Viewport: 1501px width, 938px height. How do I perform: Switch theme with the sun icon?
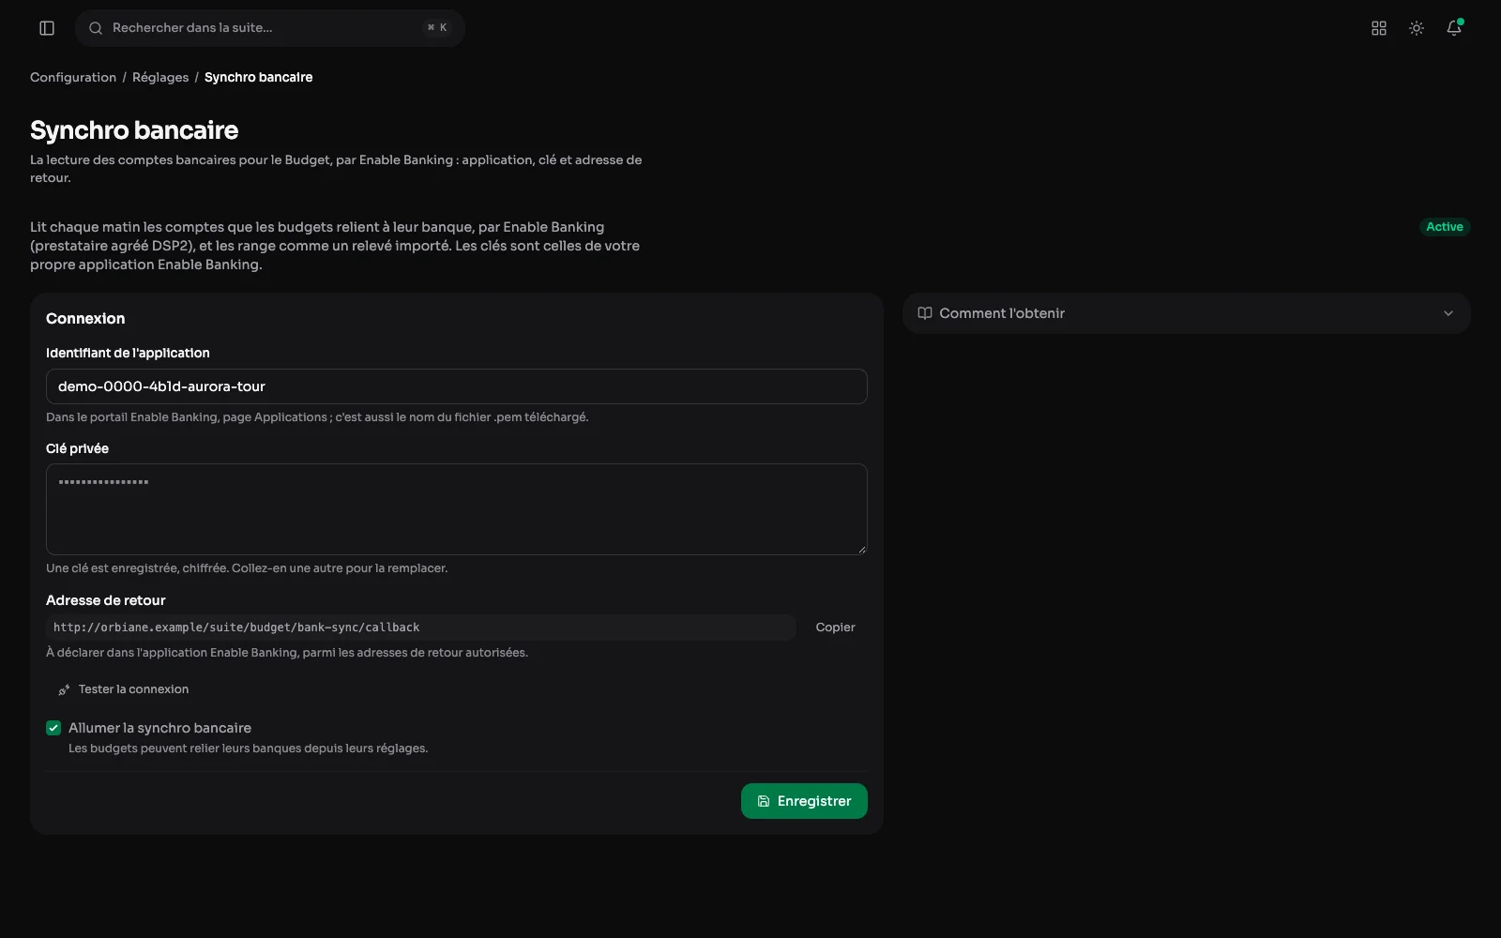(1417, 28)
